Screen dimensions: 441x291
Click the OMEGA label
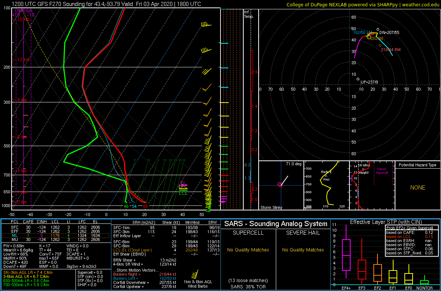23,11
